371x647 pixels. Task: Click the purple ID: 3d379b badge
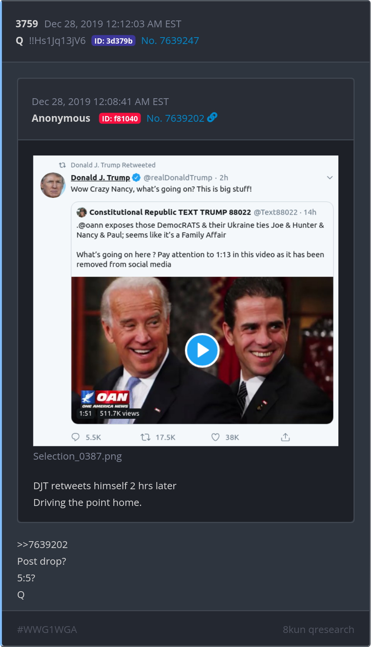(x=113, y=41)
